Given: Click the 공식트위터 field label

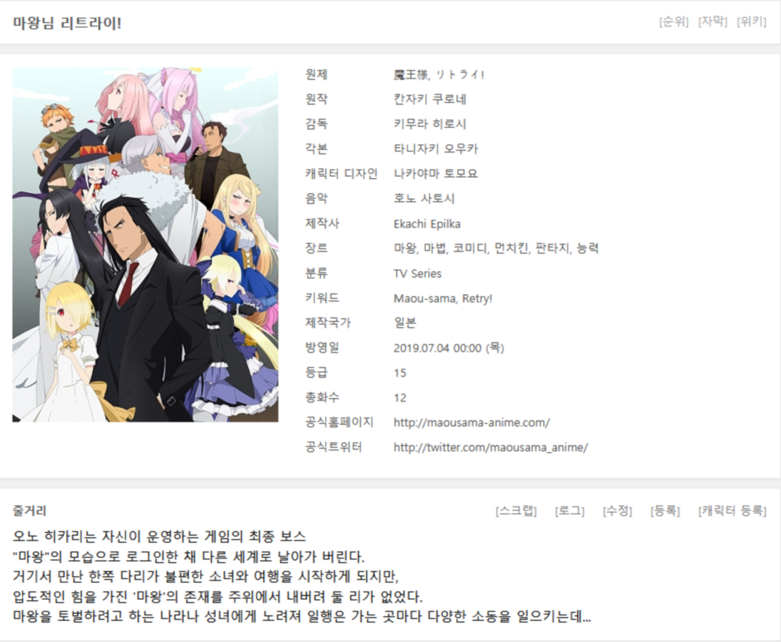Looking at the screenshot, I should tap(334, 448).
